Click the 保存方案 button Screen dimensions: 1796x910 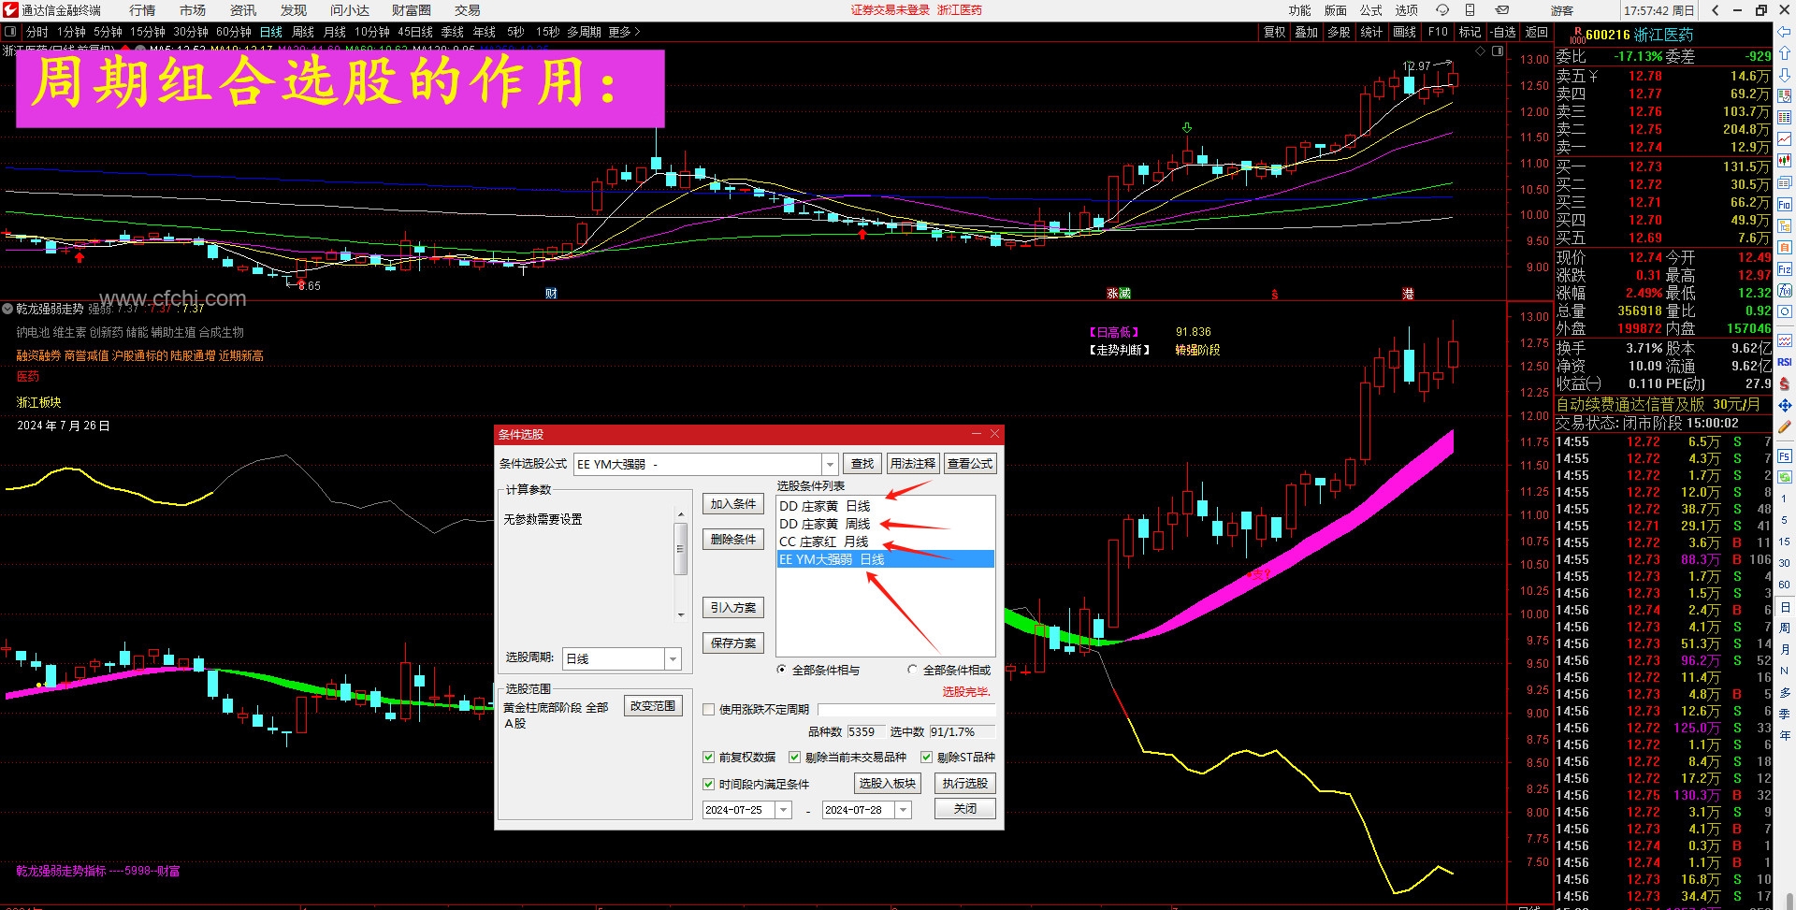click(733, 643)
